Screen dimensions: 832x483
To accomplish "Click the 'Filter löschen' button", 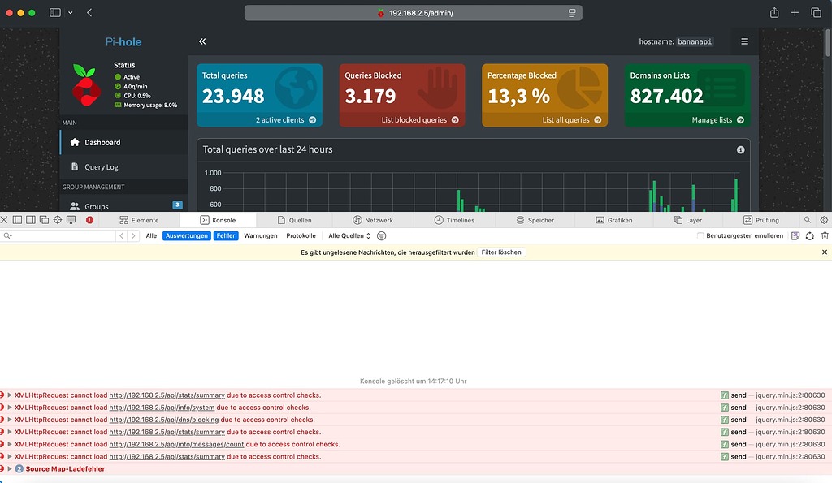I will click(x=501, y=252).
